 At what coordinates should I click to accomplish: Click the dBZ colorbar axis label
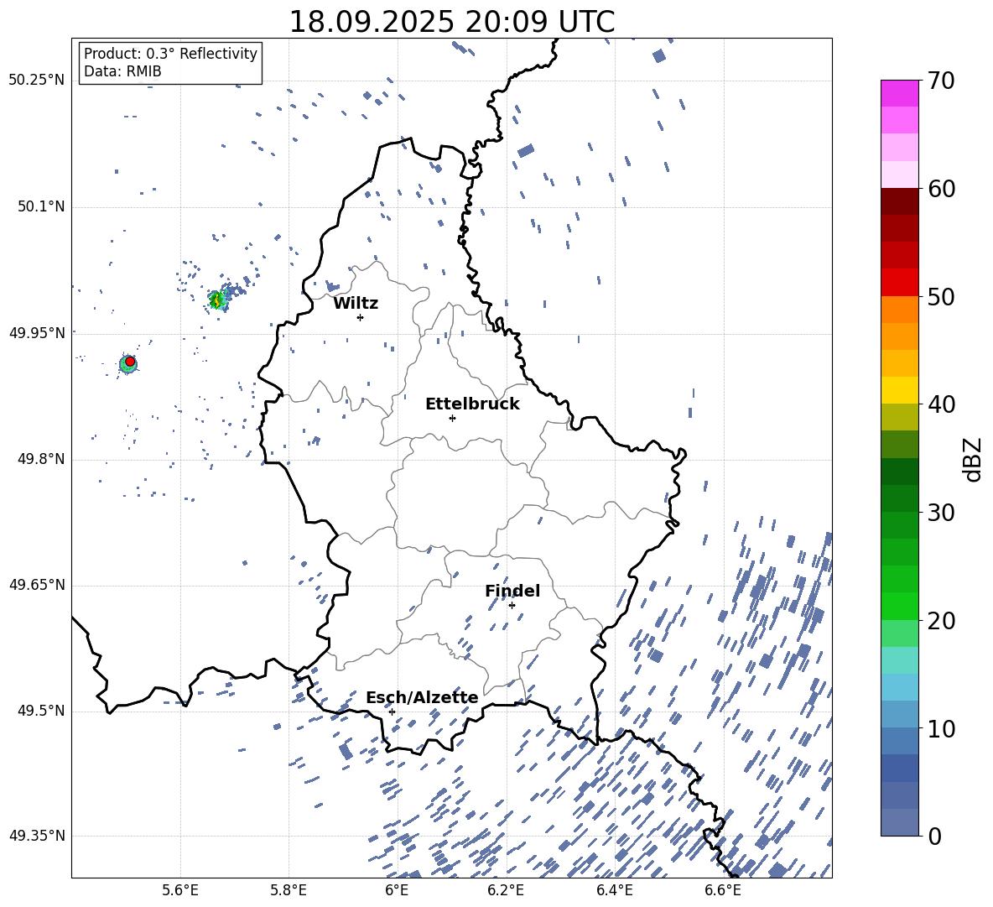(974, 459)
